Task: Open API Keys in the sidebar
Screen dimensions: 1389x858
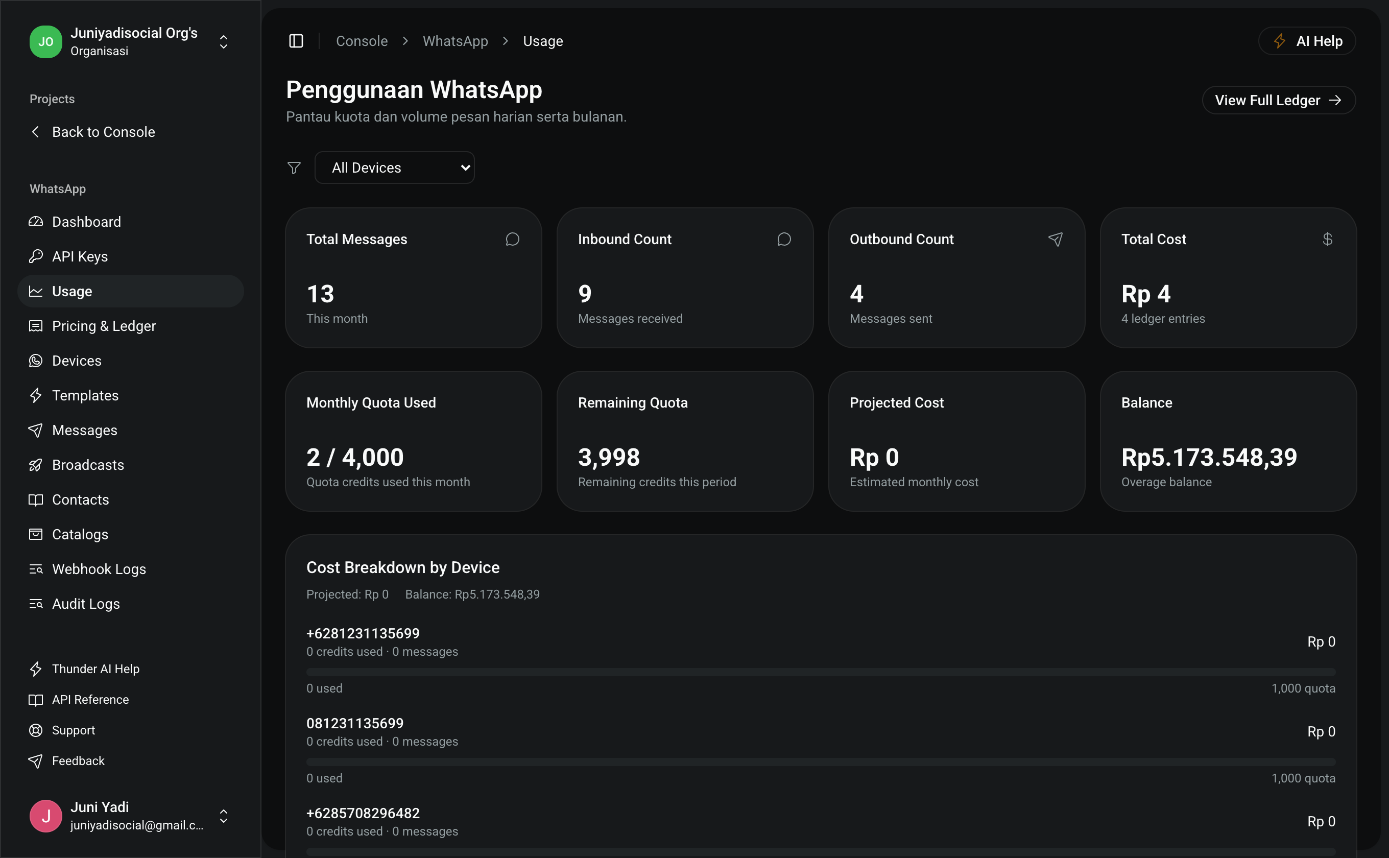Action: point(131,256)
